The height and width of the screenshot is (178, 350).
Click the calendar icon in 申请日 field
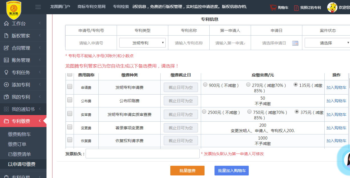(295, 43)
